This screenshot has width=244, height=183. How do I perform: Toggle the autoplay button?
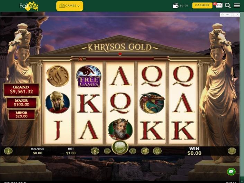point(157,151)
